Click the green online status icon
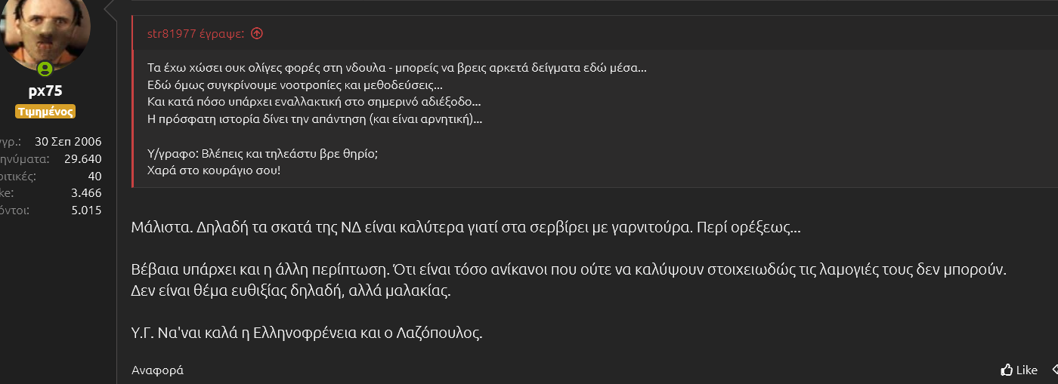 45,69
